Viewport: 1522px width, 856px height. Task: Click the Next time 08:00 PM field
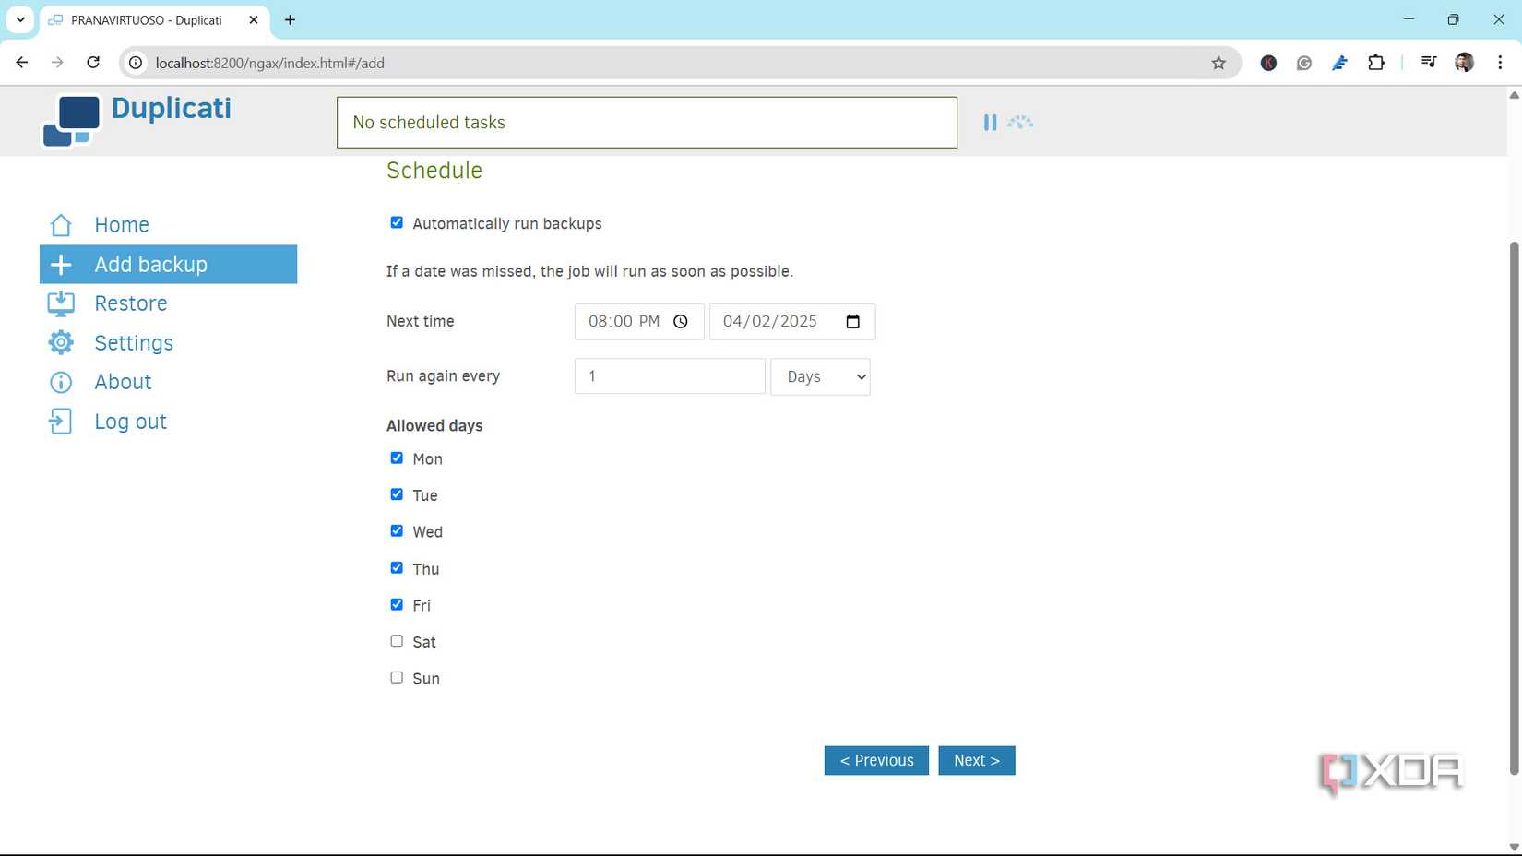[x=639, y=321]
